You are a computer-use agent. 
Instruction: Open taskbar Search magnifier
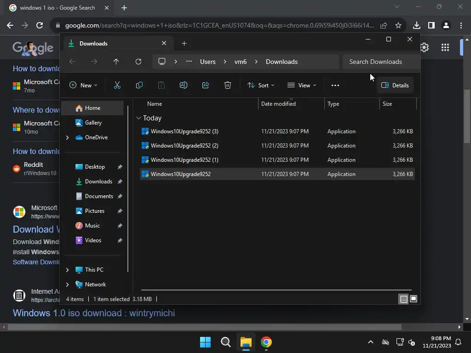[225, 342]
